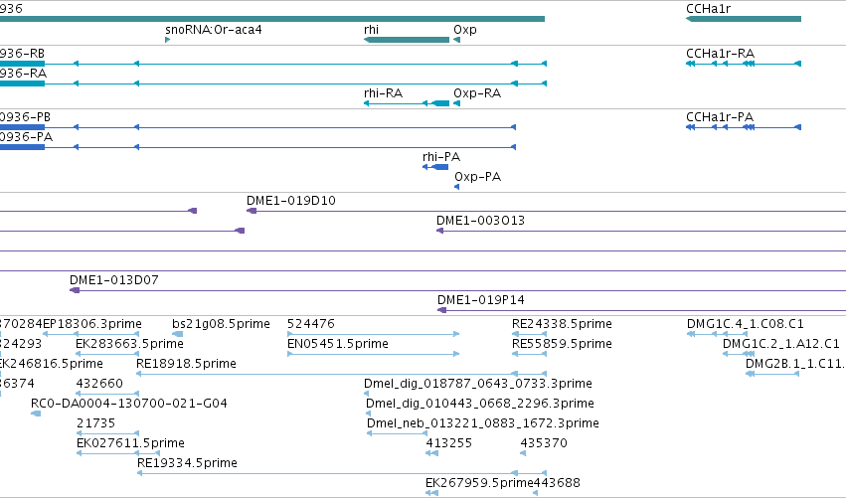Click the DMG1C.4_1.C08.C1 alignment feature

(x=717, y=334)
